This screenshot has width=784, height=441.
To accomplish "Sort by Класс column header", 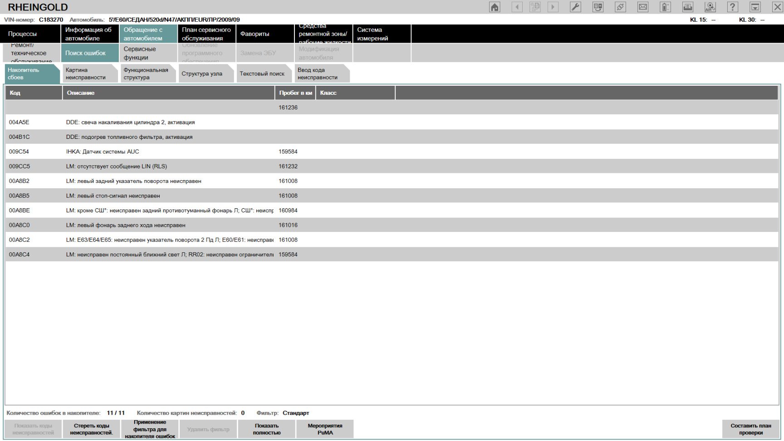I will 355,93.
